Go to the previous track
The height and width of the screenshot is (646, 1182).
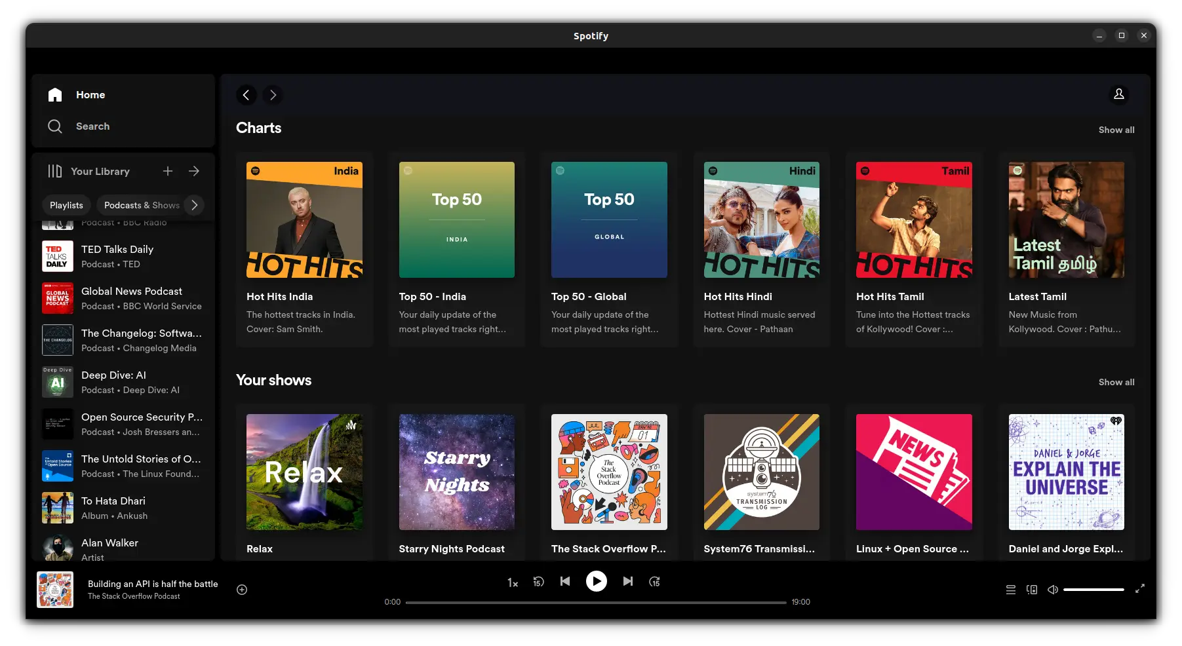click(565, 581)
